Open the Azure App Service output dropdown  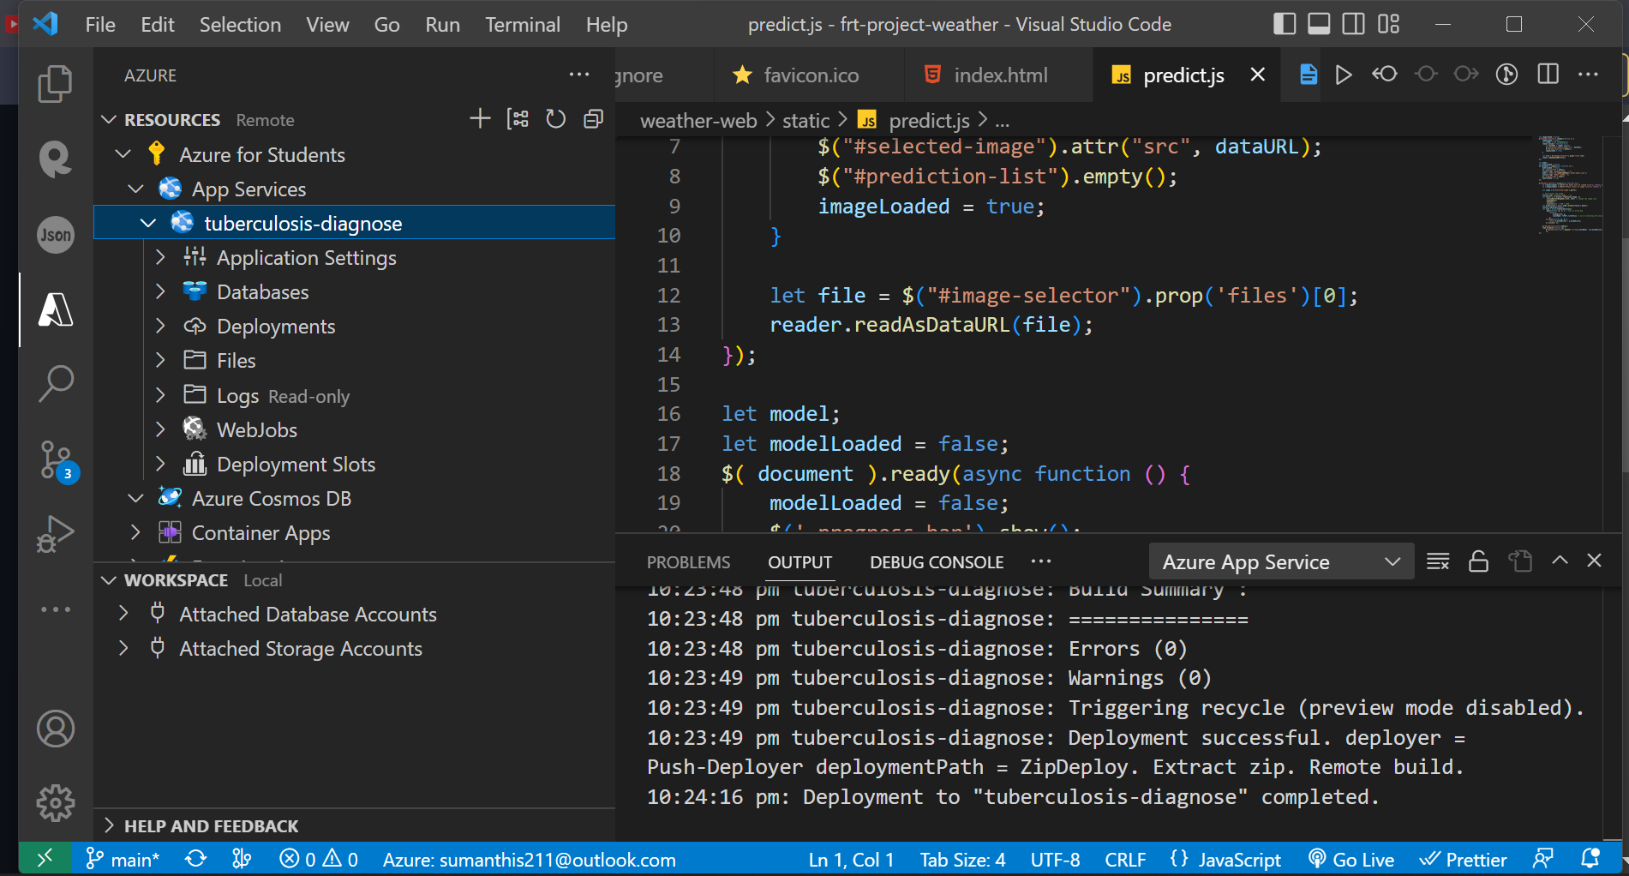[1280, 562]
